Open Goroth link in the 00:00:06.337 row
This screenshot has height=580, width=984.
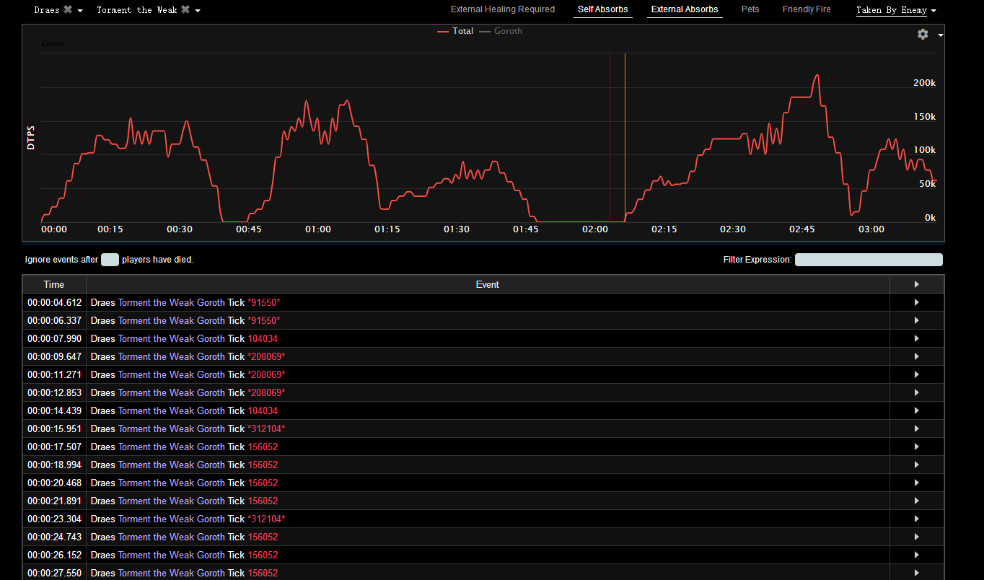click(x=211, y=320)
